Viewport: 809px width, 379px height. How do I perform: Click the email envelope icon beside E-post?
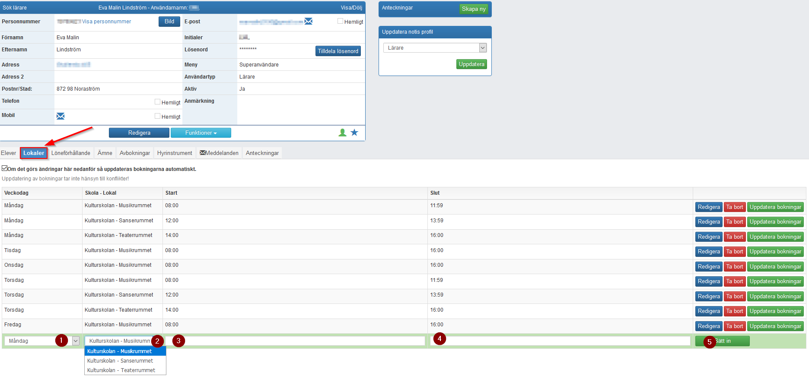point(309,21)
